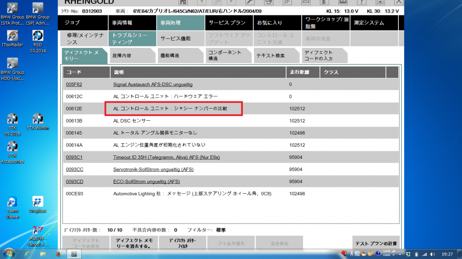The width and height of the screenshot is (462, 259).
Task: Open BMW Group ISPI Adm desktop shortcut
Action: click(x=38, y=14)
